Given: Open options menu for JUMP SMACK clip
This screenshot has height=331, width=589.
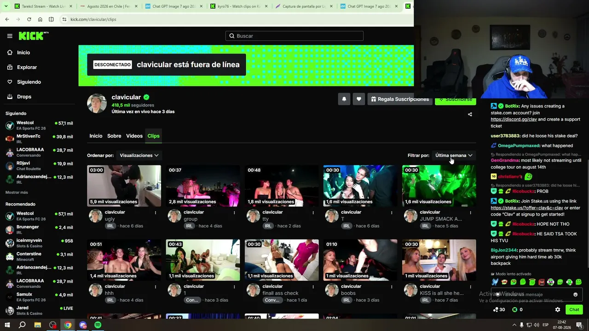Looking at the screenshot, I should [x=470, y=213].
